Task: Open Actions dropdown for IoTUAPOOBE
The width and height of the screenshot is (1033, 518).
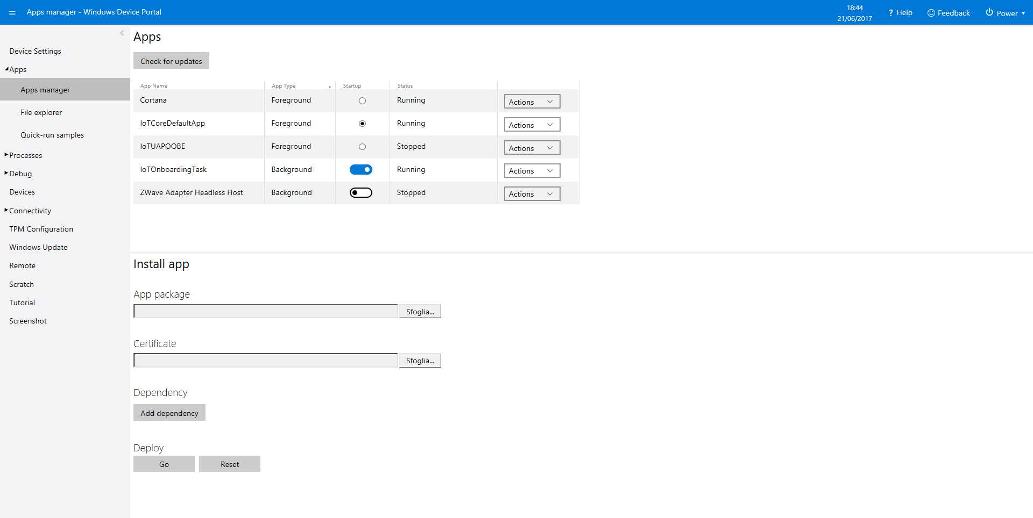Action: (532, 148)
